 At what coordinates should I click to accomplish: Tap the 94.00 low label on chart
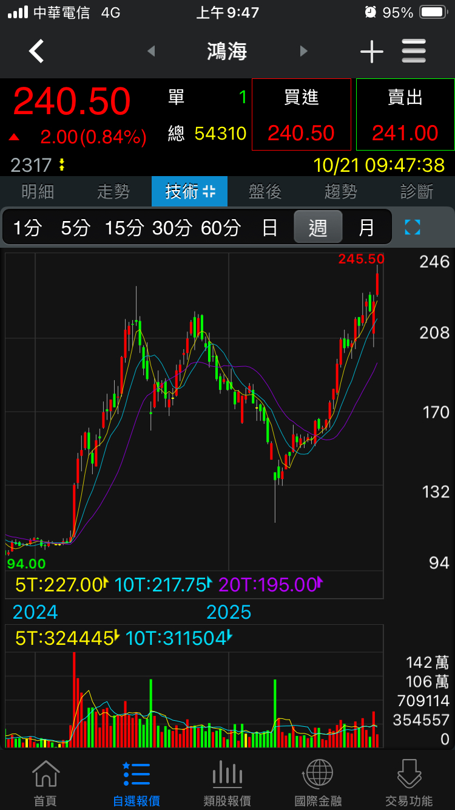click(26, 563)
